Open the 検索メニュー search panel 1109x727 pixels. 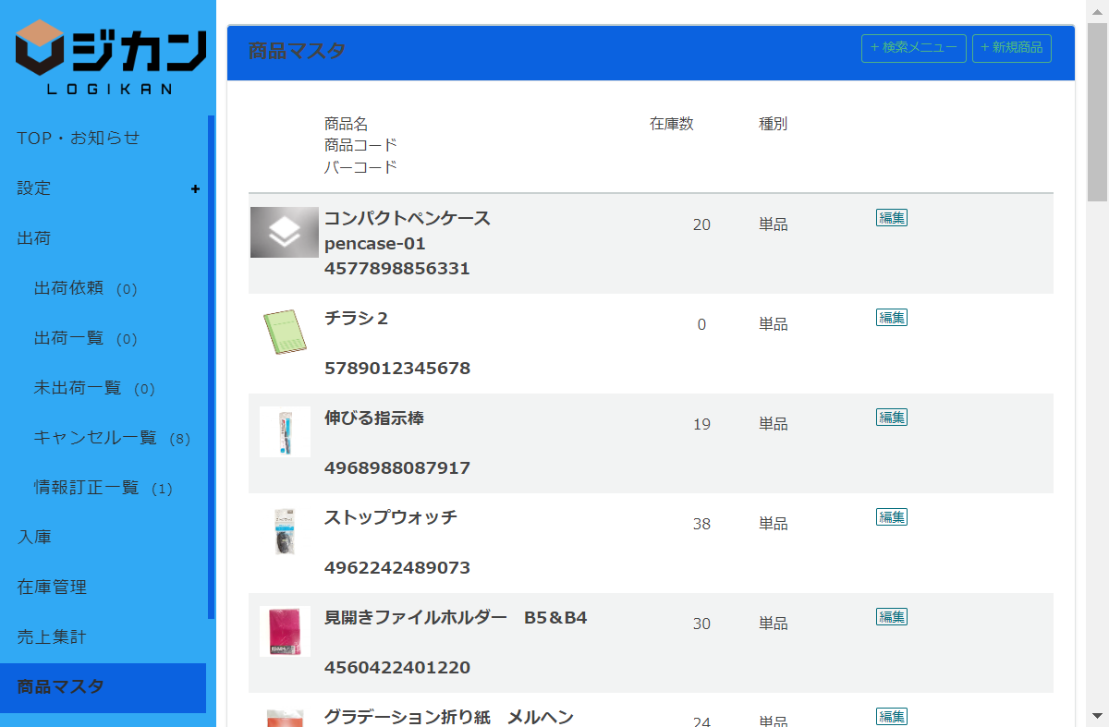pos(913,48)
